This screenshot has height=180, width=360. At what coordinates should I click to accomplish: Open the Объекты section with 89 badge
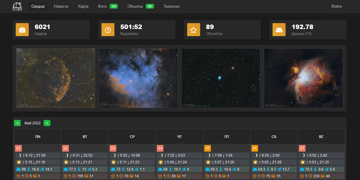pyautogui.click(x=140, y=7)
